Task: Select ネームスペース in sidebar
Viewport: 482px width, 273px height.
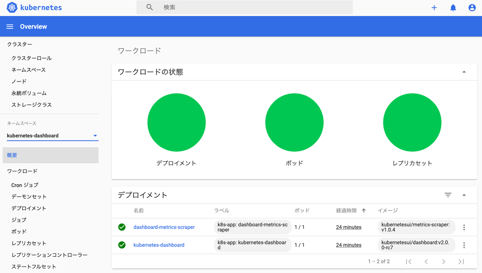Action: (x=29, y=70)
